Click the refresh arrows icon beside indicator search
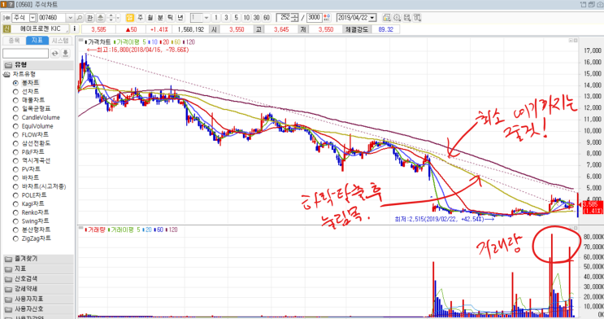The width and height of the screenshot is (604, 319). coord(55,53)
